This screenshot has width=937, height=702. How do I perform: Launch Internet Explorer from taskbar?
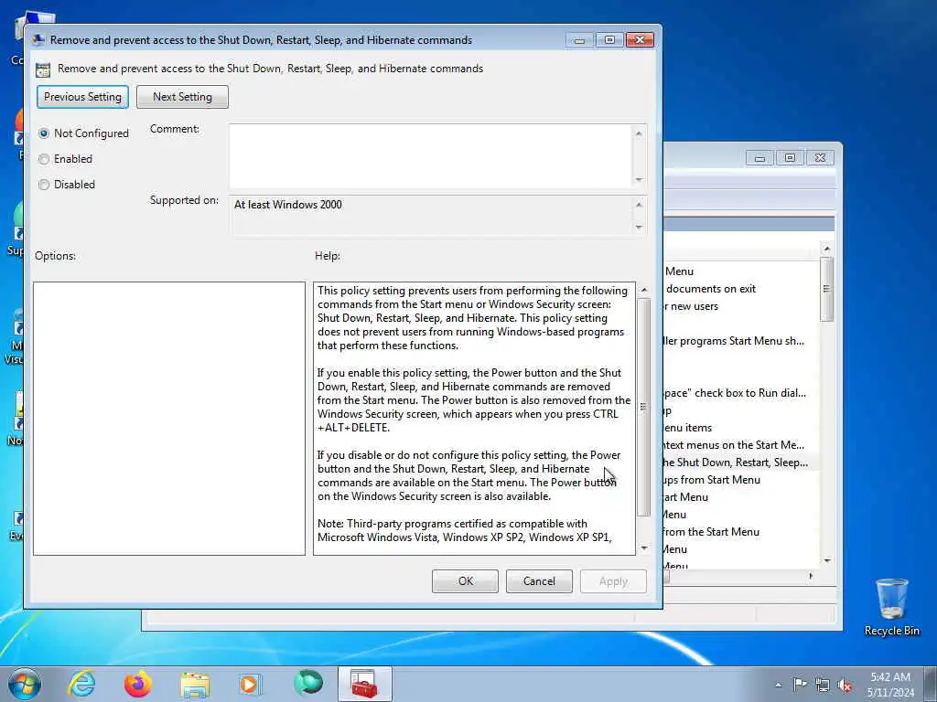(81, 684)
